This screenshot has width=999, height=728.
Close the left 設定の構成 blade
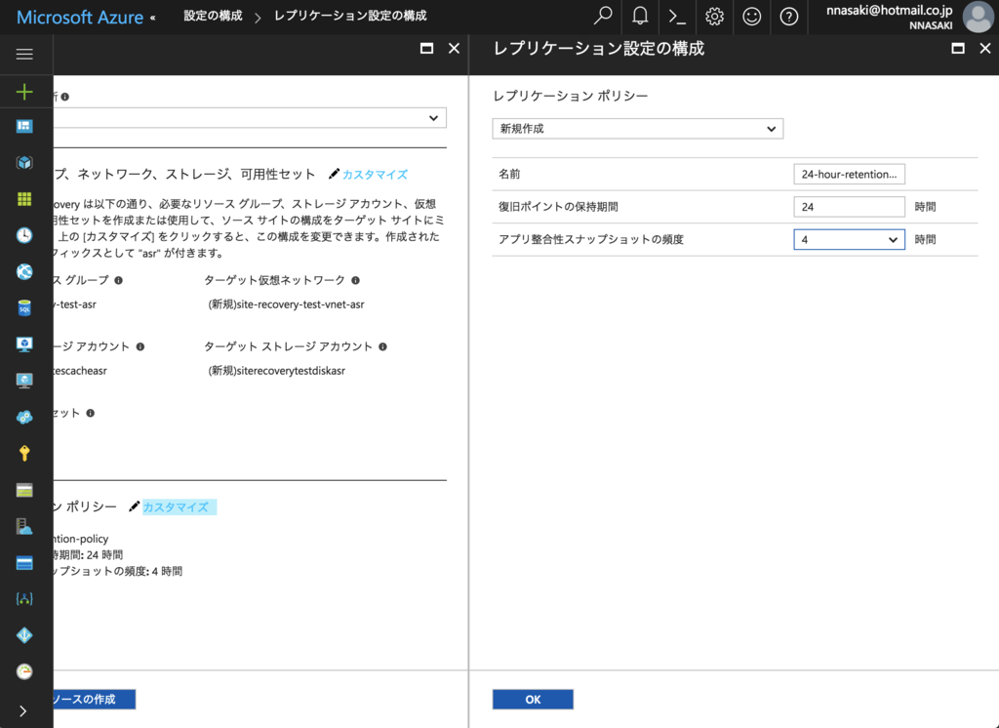coord(454,49)
